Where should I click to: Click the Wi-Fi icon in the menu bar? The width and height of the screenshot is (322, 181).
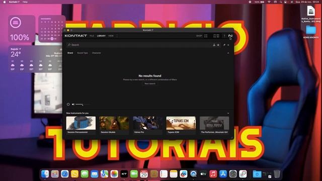tap(269, 2)
